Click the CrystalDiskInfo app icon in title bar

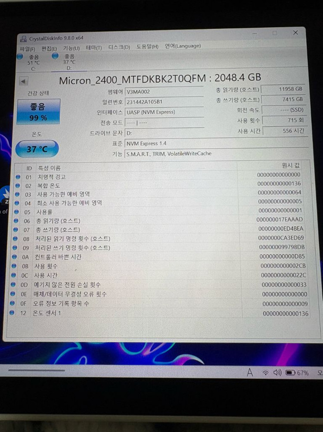[x=24, y=39]
